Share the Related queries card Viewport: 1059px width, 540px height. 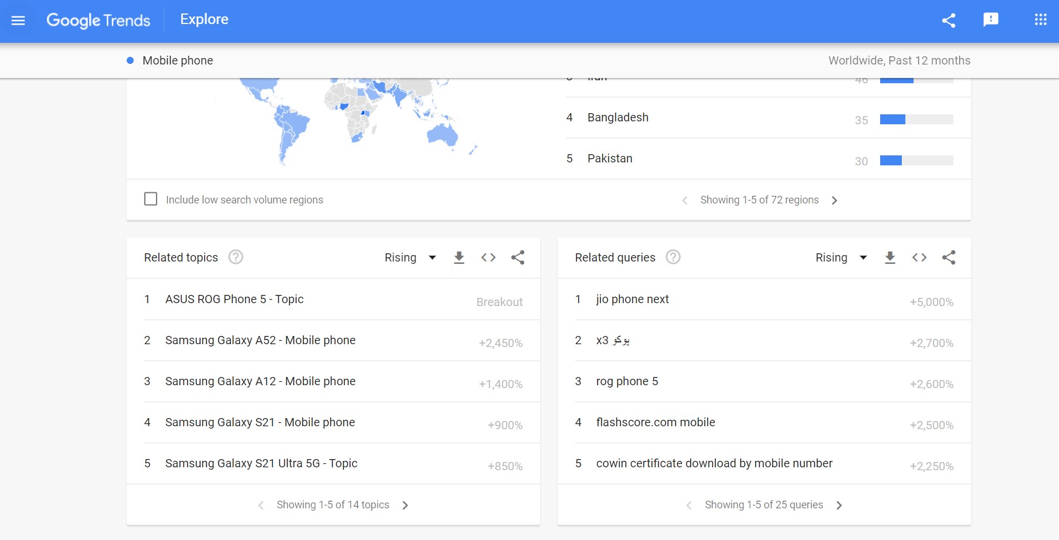pyautogui.click(x=949, y=257)
